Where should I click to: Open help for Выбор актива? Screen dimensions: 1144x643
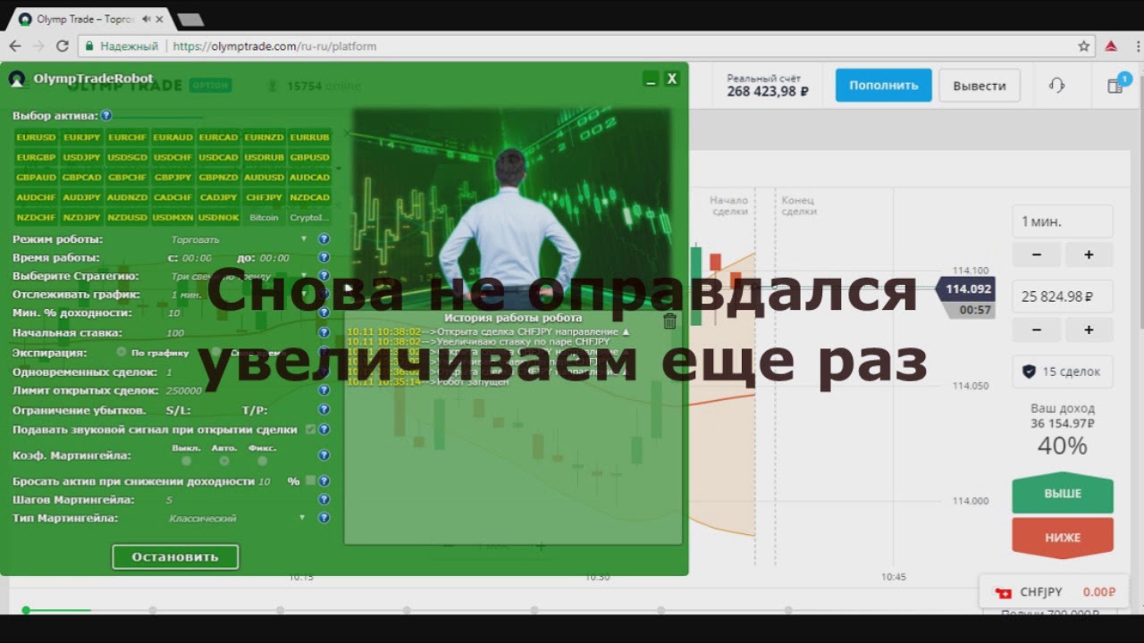pyautogui.click(x=106, y=116)
